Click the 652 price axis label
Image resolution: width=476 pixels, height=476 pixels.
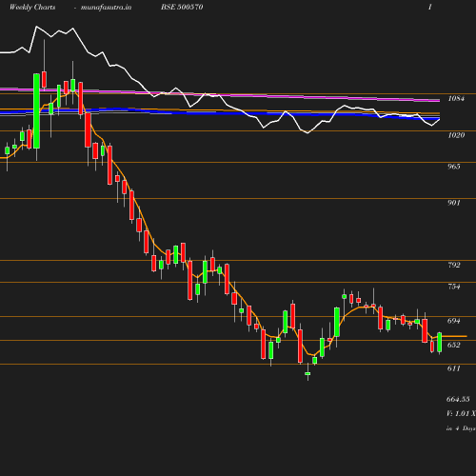[x=454, y=345]
